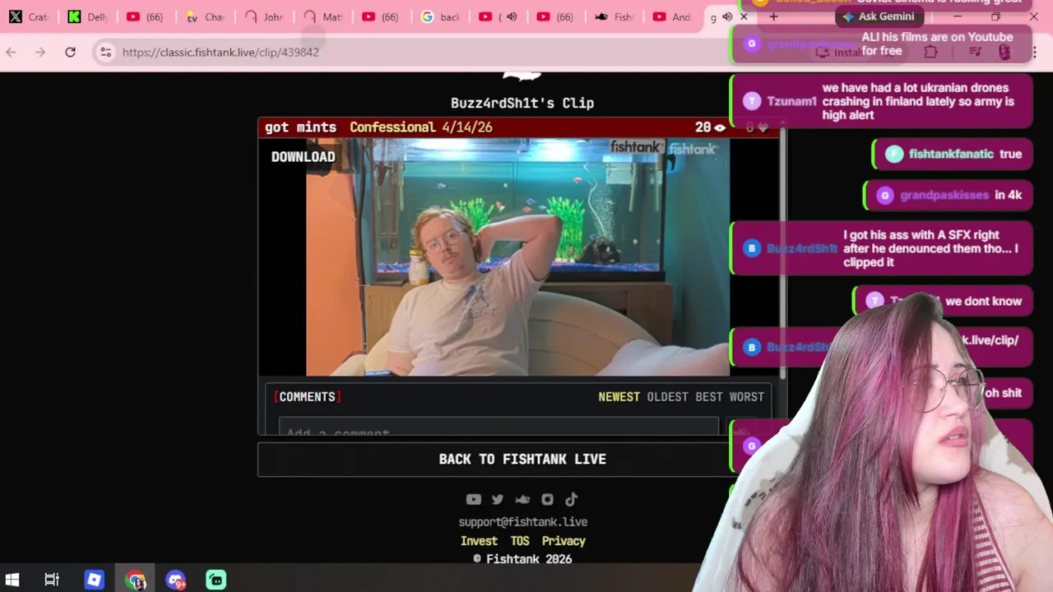
Task: Sort comments by NEWEST
Action: pyautogui.click(x=619, y=397)
